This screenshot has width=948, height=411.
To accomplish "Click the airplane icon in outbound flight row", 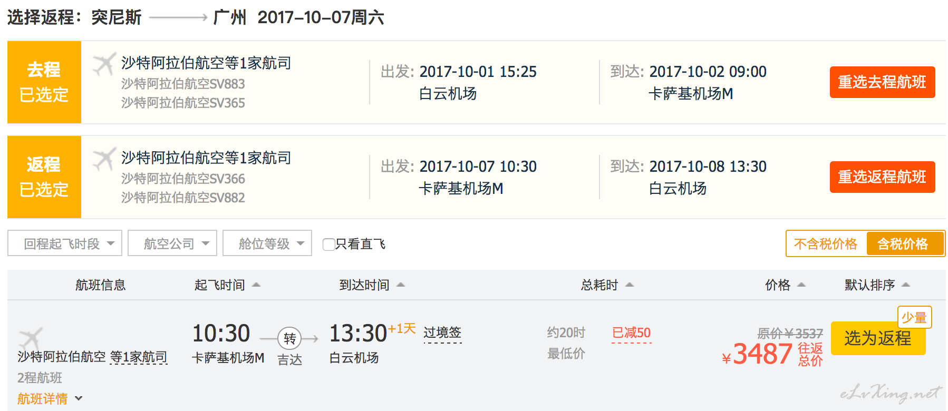I will (104, 64).
